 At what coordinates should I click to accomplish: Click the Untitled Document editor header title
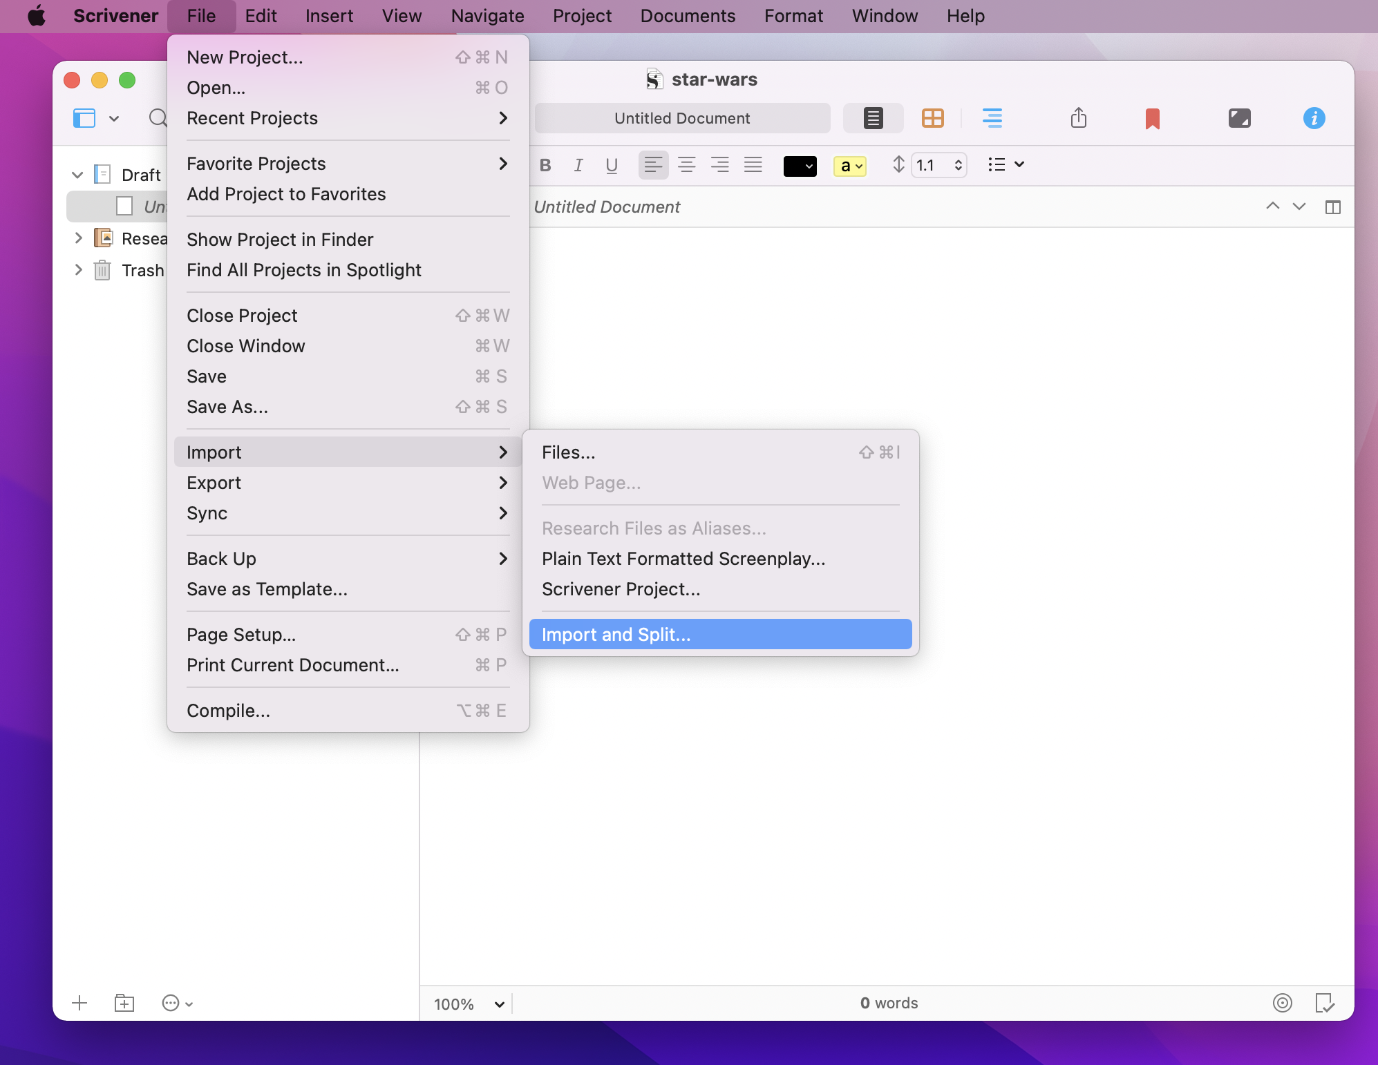tap(607, 207)
